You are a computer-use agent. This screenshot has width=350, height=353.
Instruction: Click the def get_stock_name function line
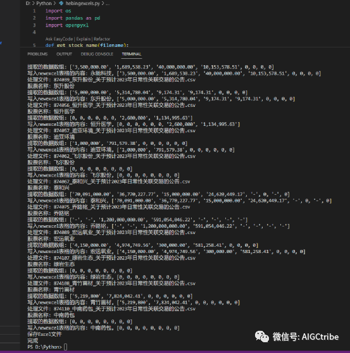coord(87,45)
